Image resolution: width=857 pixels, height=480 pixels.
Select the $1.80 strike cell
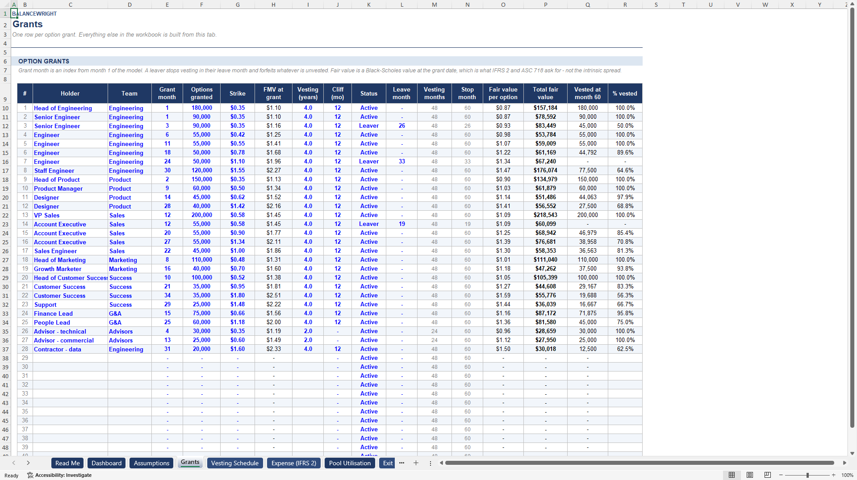[x=238, y=296]
